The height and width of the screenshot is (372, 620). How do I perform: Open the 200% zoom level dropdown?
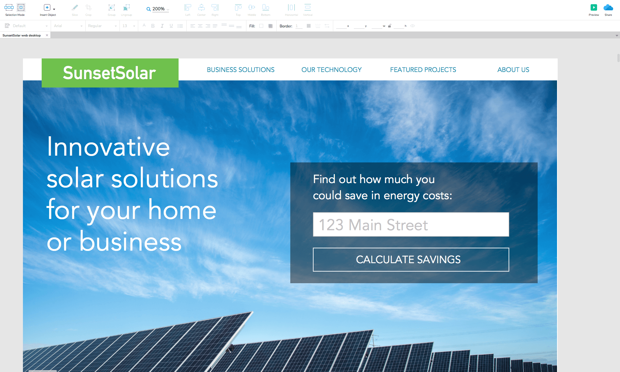[x=161, y=9]
